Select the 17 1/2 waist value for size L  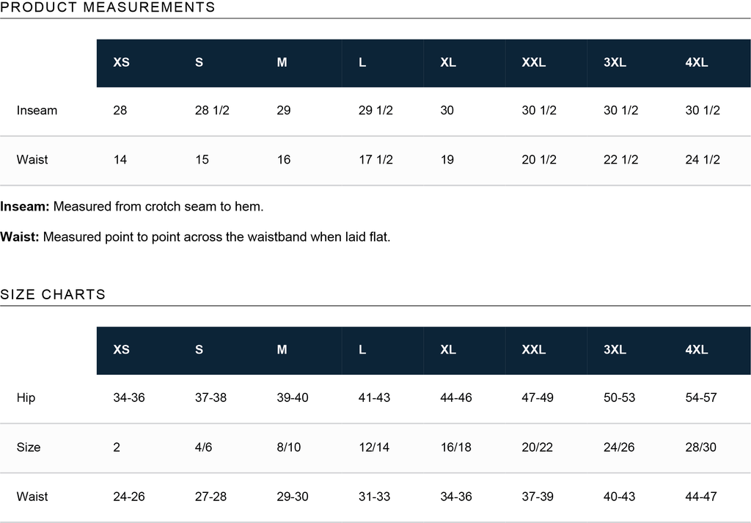[376, 159]
